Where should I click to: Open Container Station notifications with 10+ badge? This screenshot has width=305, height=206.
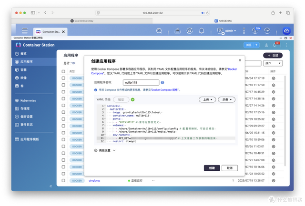tap(275, 45)
